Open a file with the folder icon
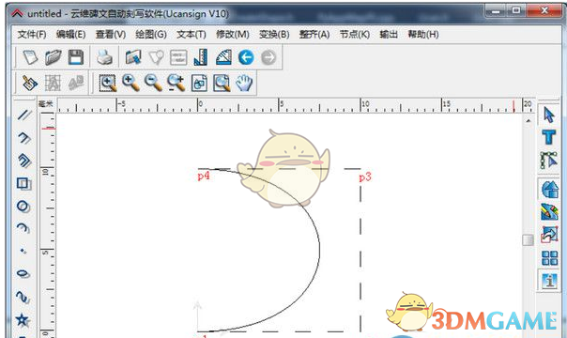 click(x=54, y=57)
